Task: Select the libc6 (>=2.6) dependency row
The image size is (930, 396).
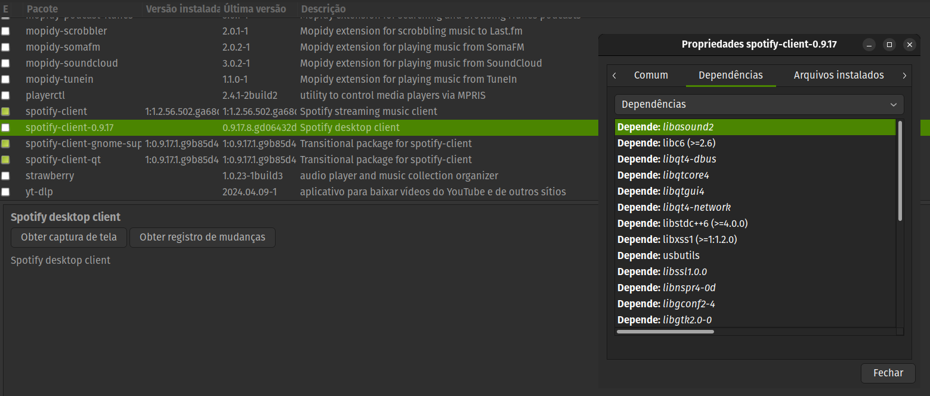Action: tap(755, 144)
